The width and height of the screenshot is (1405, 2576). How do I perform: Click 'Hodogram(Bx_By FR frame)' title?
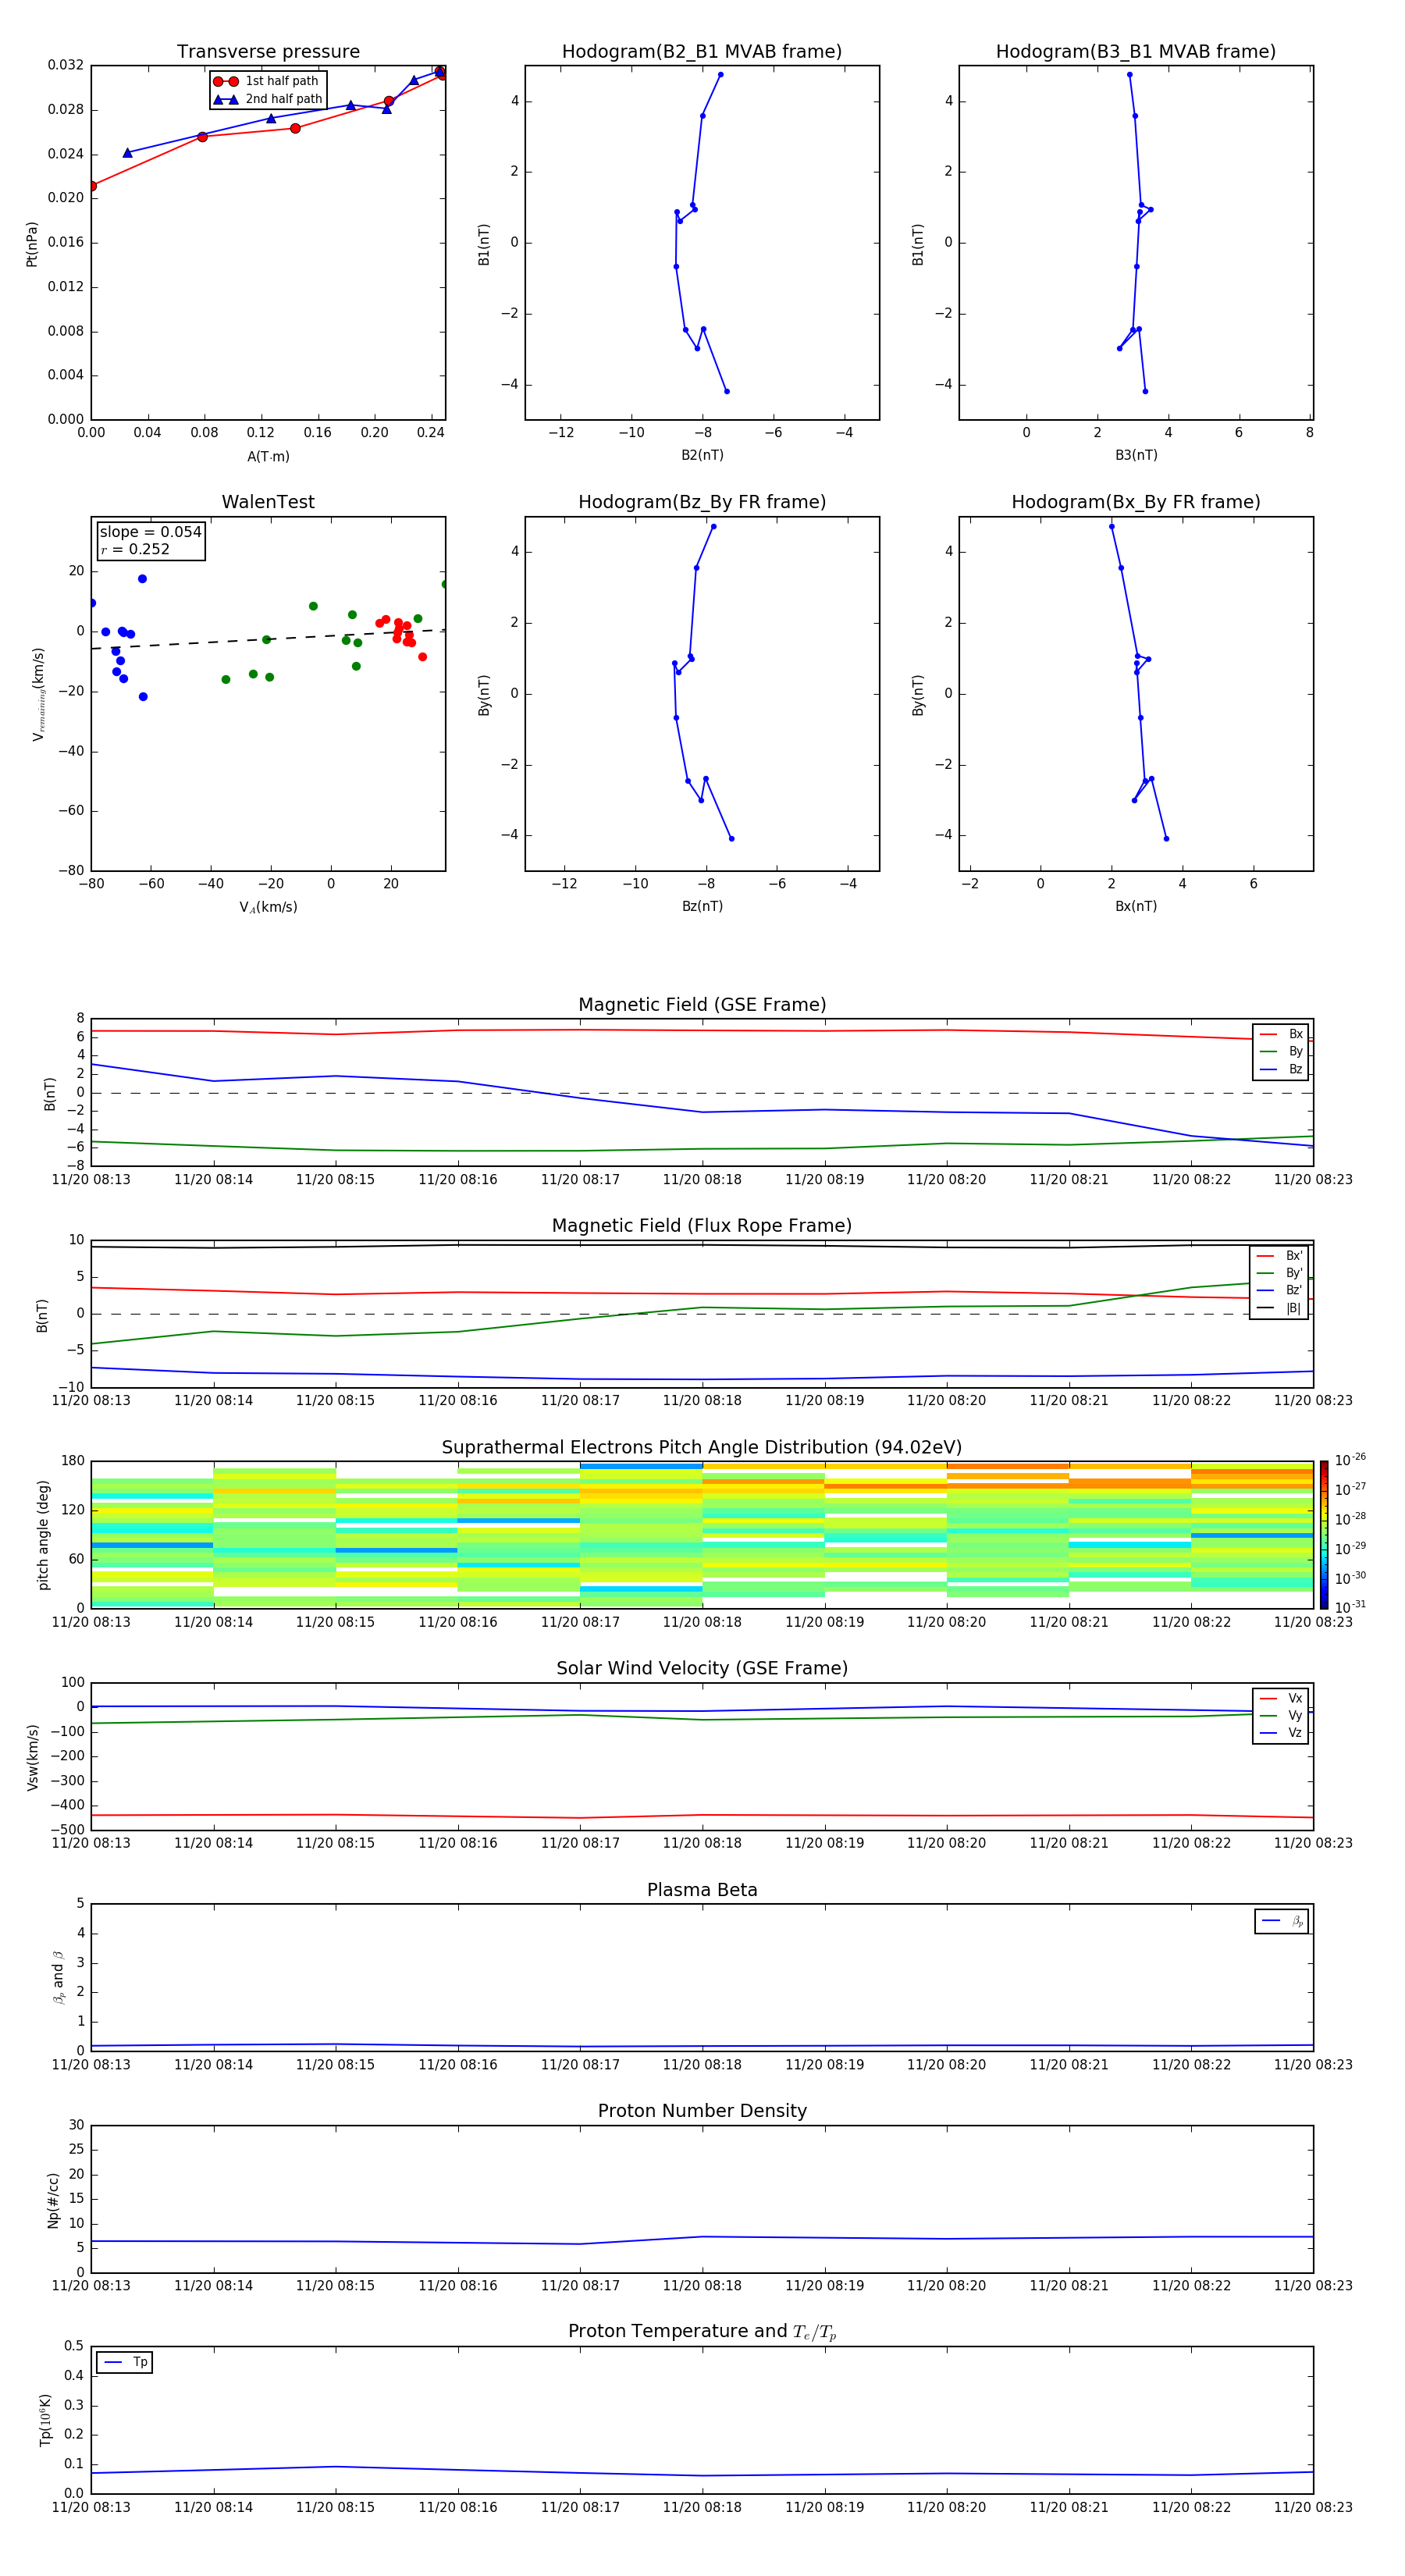point(1136,502)
